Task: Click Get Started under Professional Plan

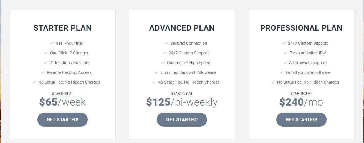Action: 301,119
